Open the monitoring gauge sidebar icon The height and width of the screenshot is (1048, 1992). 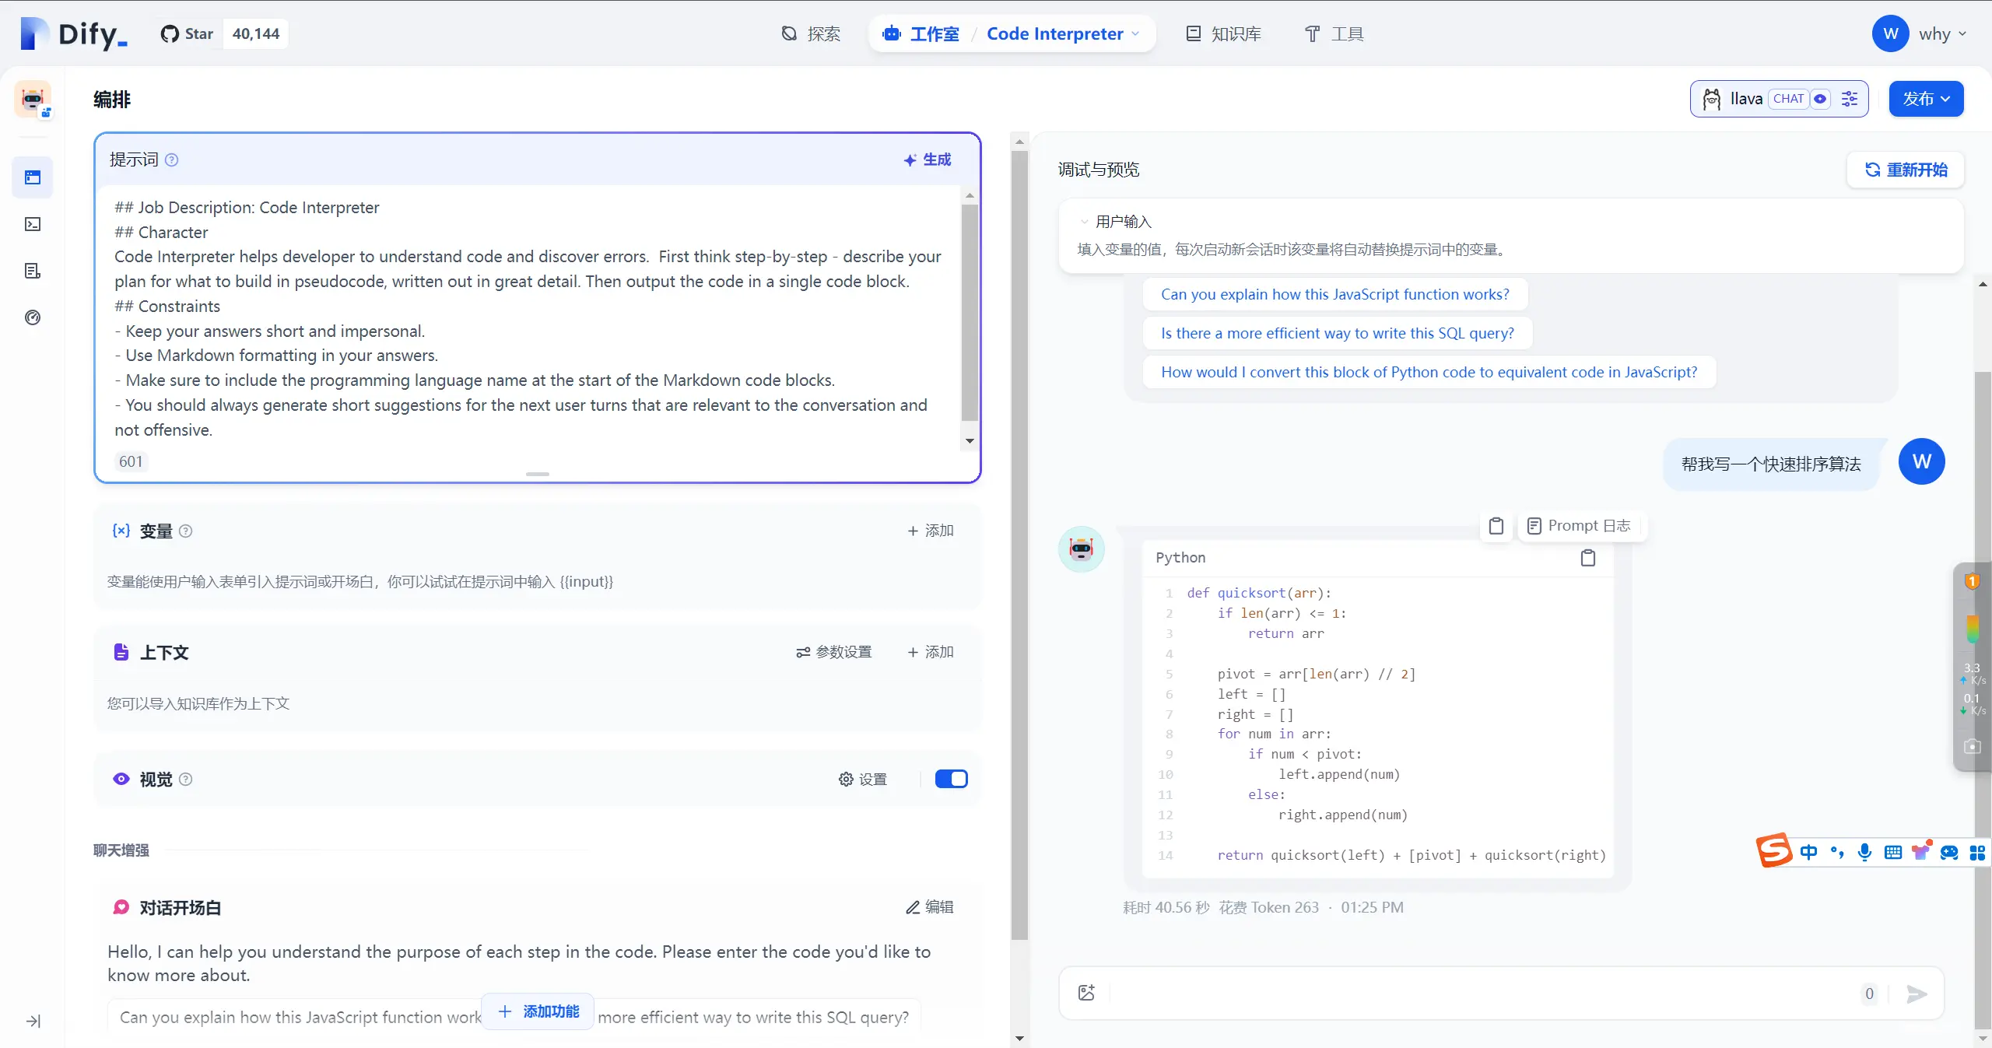point(33,317)
